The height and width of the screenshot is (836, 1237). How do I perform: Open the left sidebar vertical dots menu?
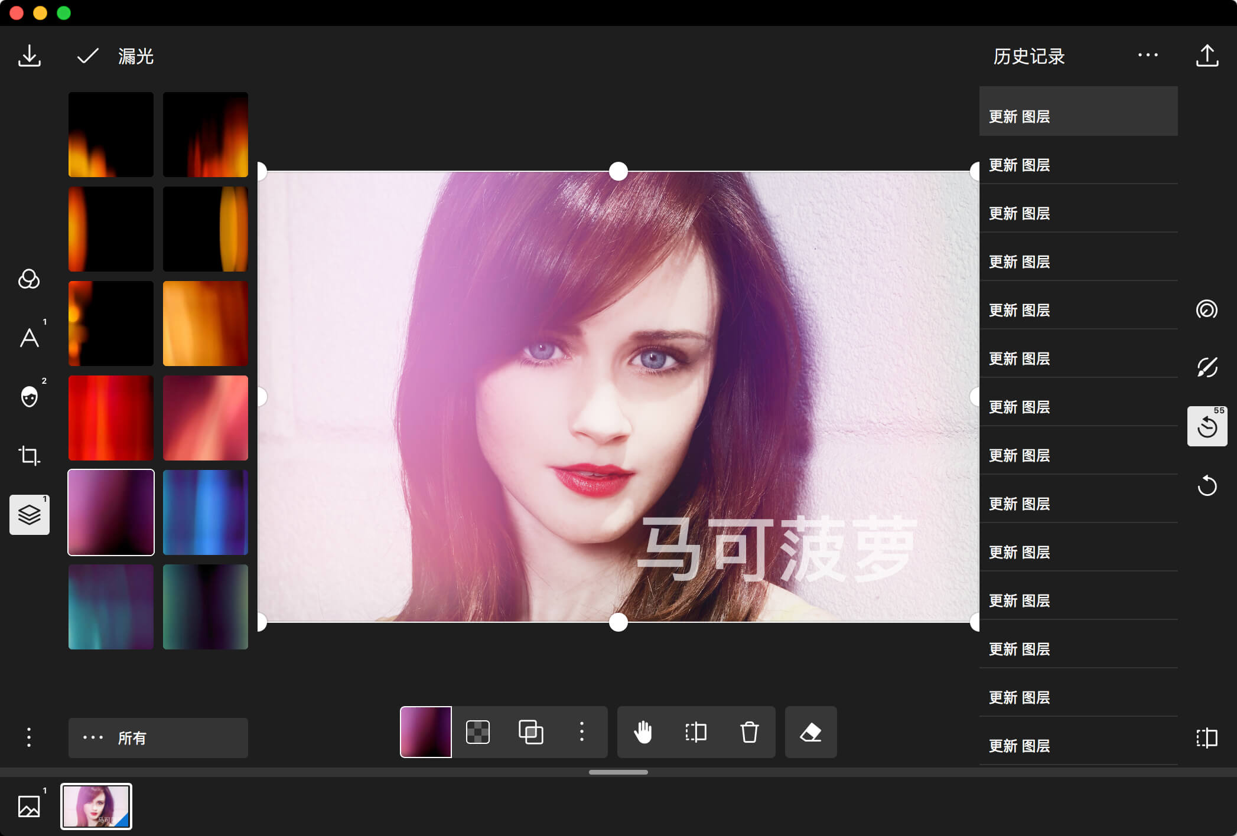click(29, 737)
